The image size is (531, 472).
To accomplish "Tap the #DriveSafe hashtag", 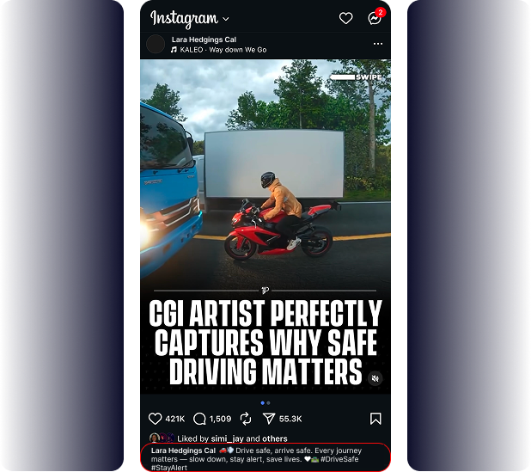I will coord(339,459).
